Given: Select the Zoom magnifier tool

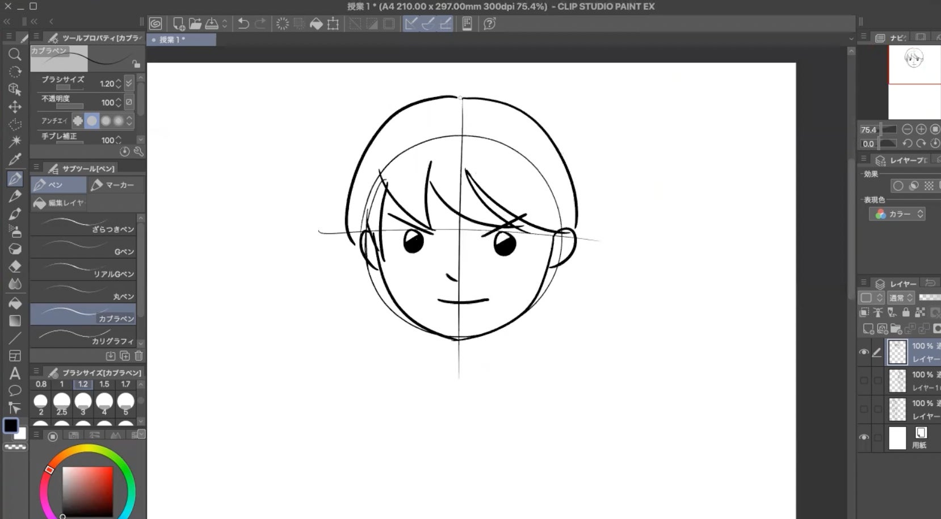Looking at the screenshot, I should tap(15, 55).
